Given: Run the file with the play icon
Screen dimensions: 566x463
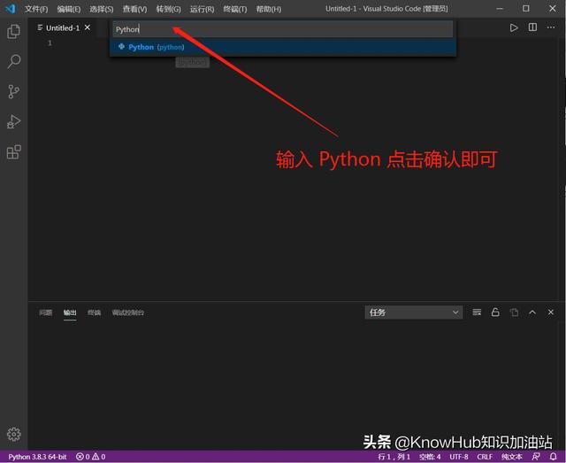Looking at the screenshot, I should [x=514, y=27].
